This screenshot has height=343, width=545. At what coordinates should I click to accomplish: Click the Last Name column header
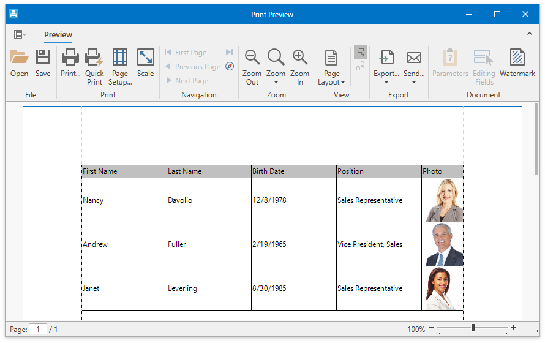pyautogui.click(x=209, y=171)
